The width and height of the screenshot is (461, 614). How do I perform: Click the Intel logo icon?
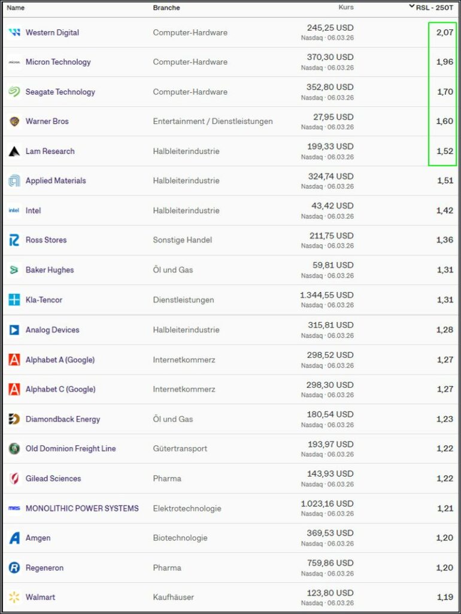pyautogui.click(x=14, y=210)
